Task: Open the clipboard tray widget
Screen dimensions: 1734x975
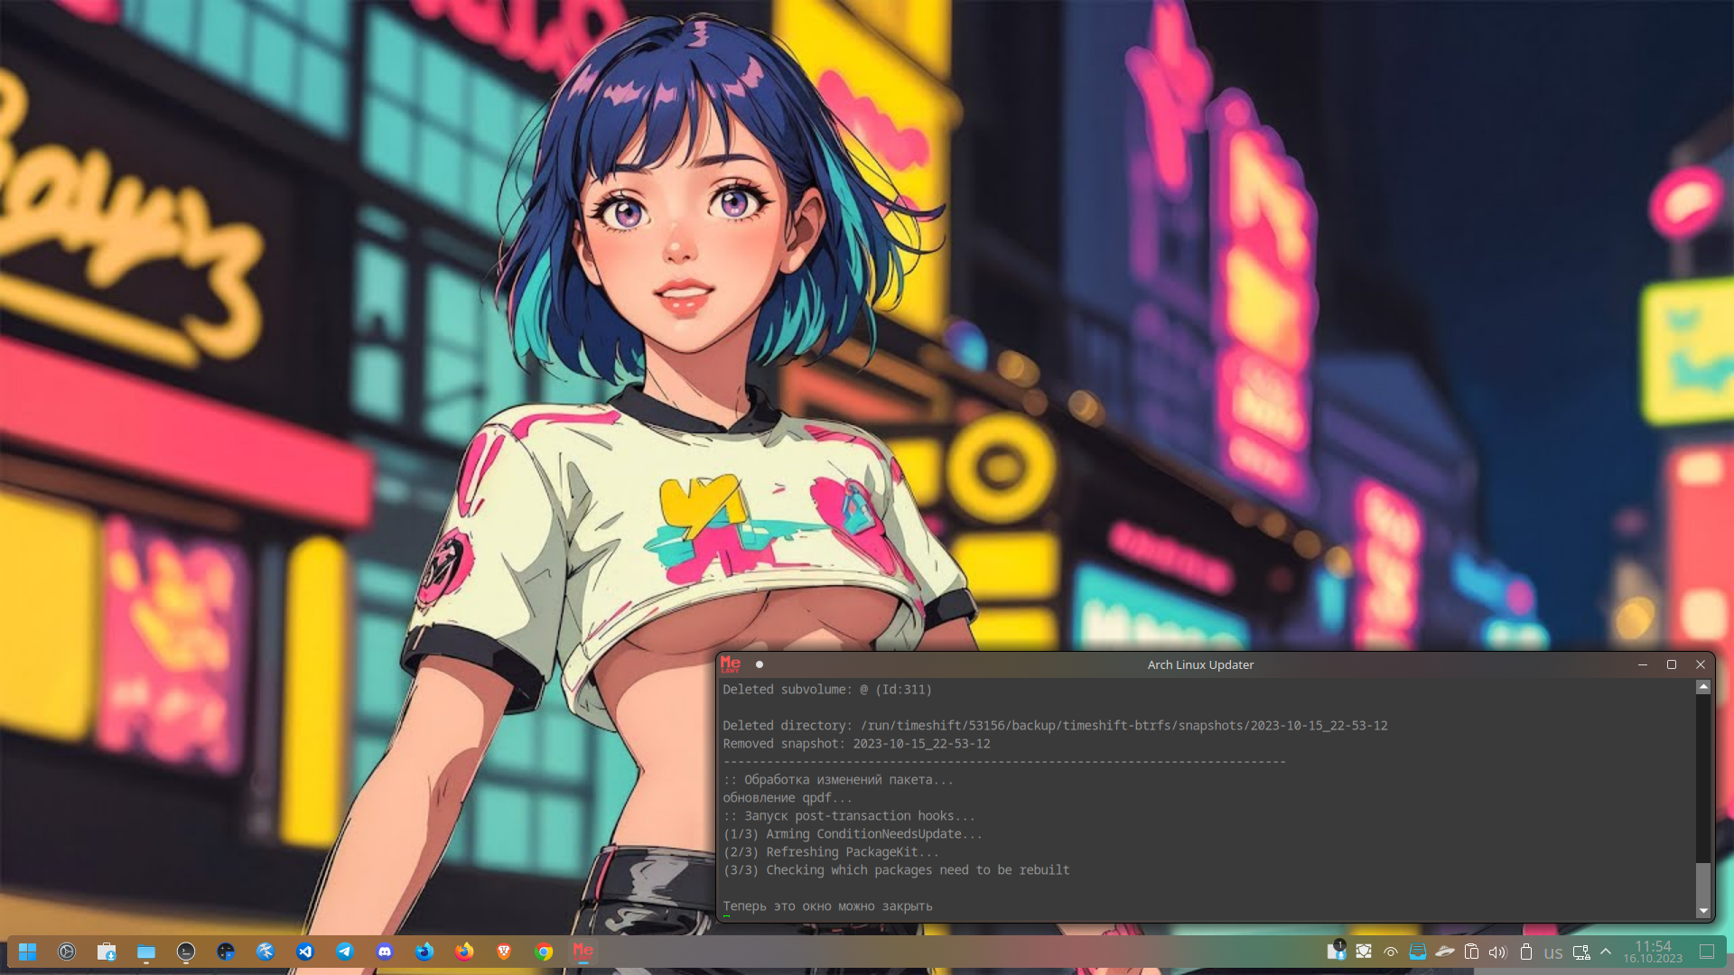Action: click(x=1471, y=952)
